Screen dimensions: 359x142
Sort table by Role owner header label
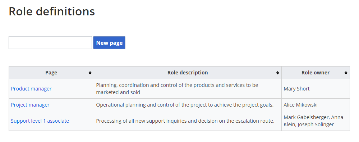316,73
